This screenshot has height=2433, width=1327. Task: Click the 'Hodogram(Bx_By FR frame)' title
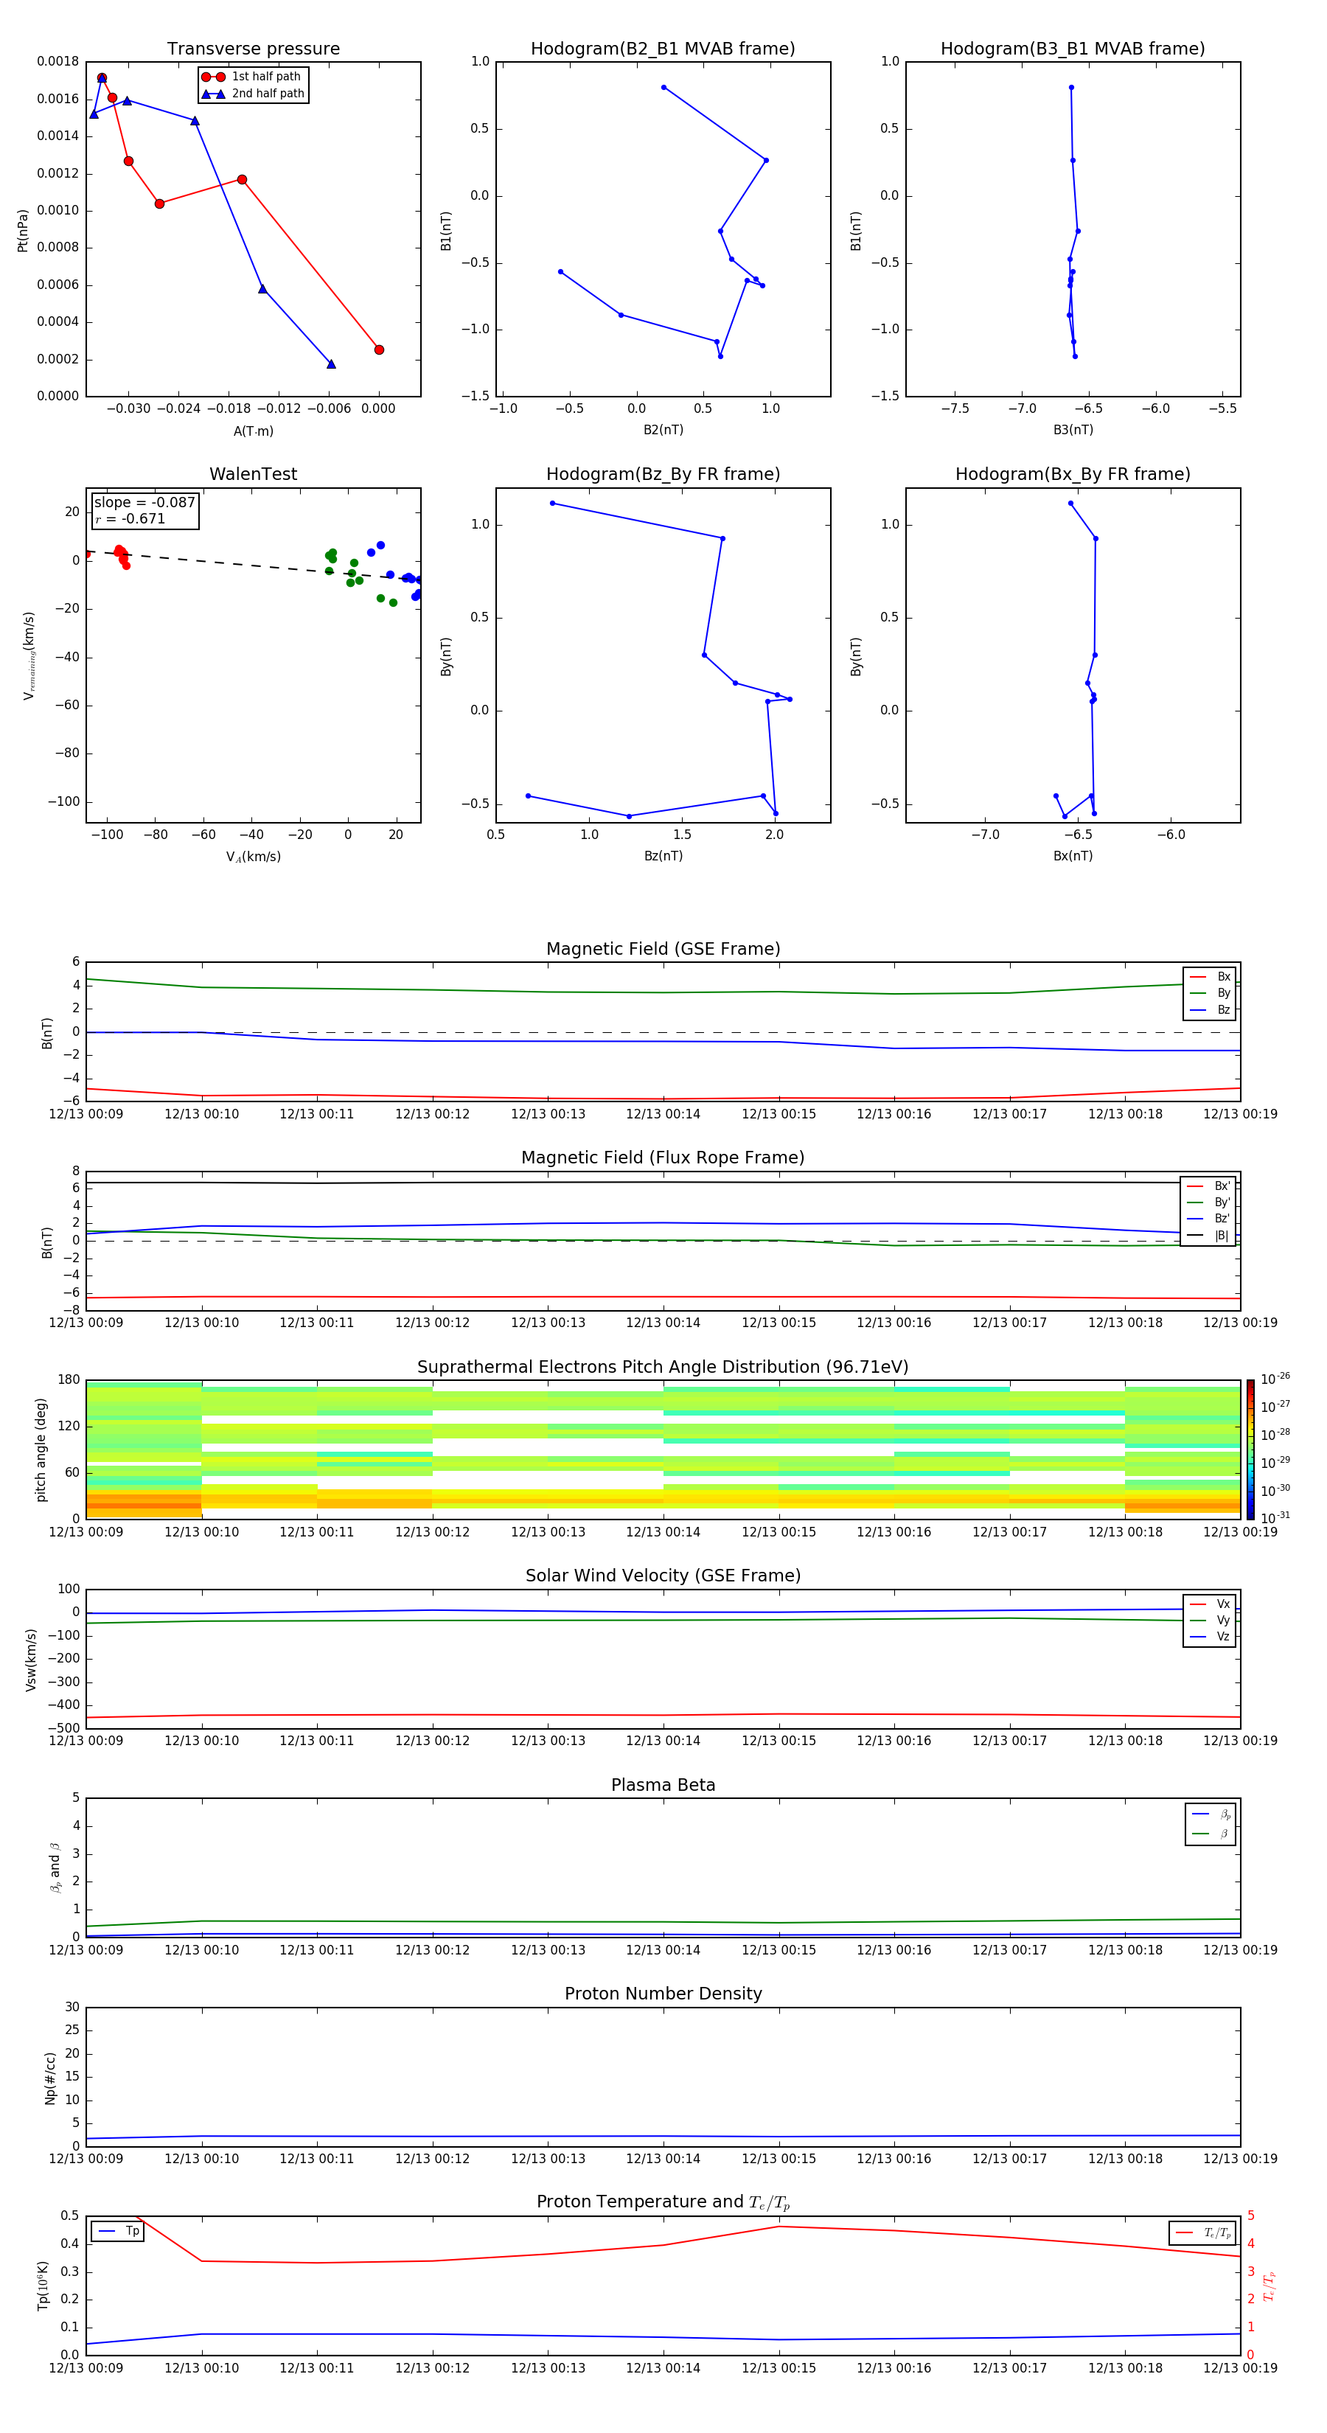pyautogui.click(x=1072, y=474)
